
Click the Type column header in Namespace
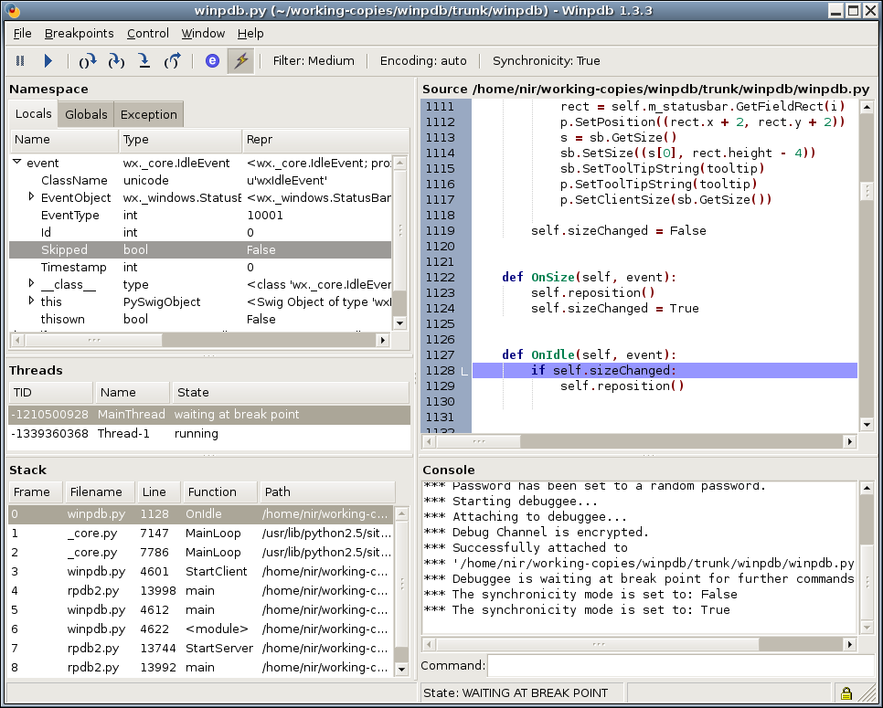(x=181, y=140)
